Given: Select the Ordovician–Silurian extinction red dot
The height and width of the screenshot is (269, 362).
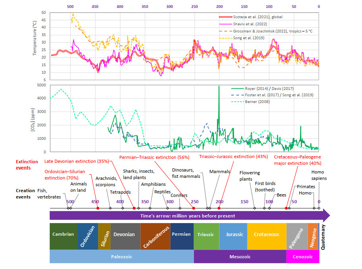Looking at the screenshot, I should (x=98, y=208).
